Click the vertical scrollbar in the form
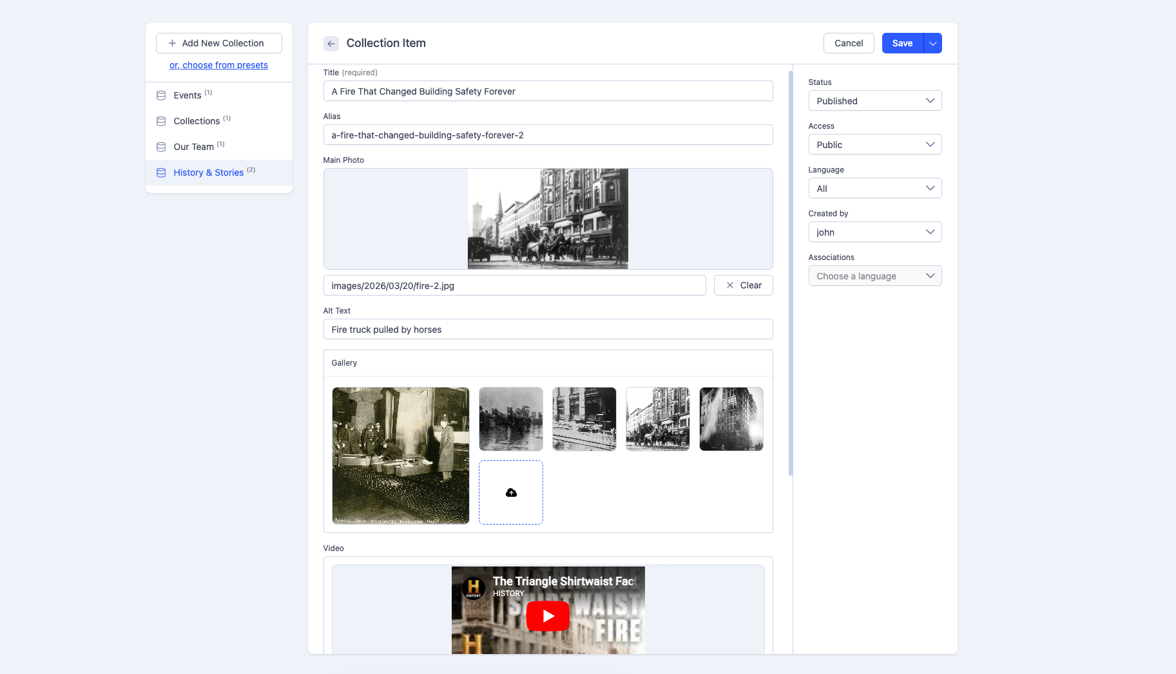This screenshot has height=674, width=1176. 791,274
